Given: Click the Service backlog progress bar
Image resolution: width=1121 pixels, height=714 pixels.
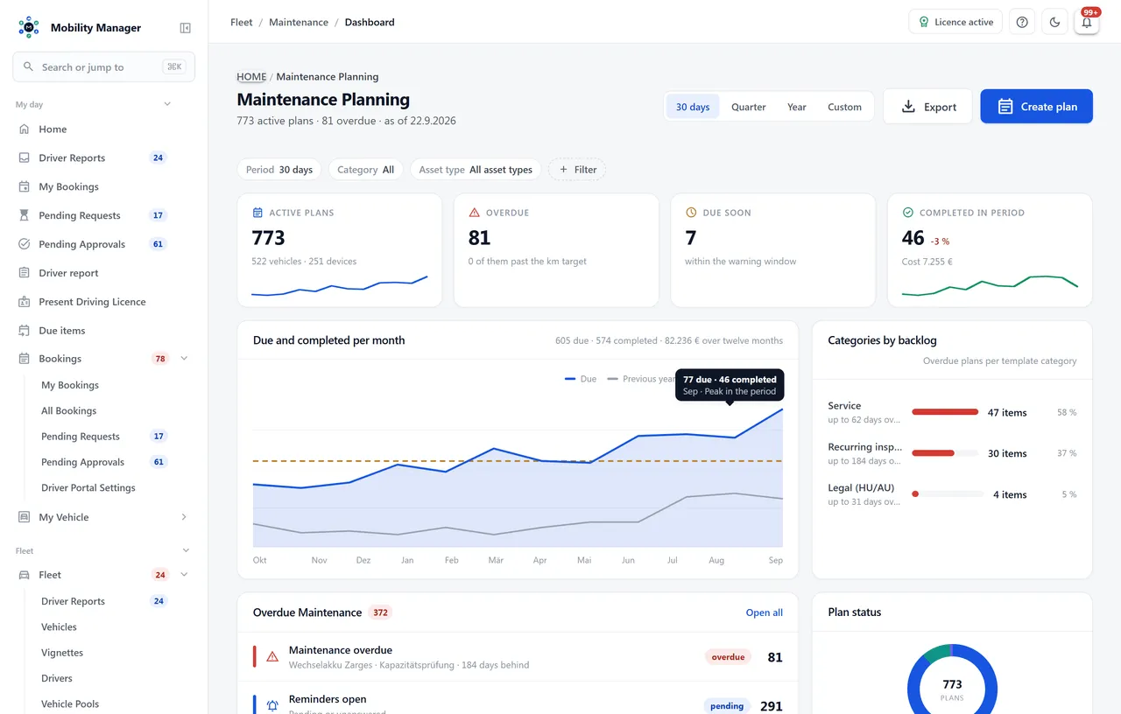Looking at the screenshot, I should [945, 412].
